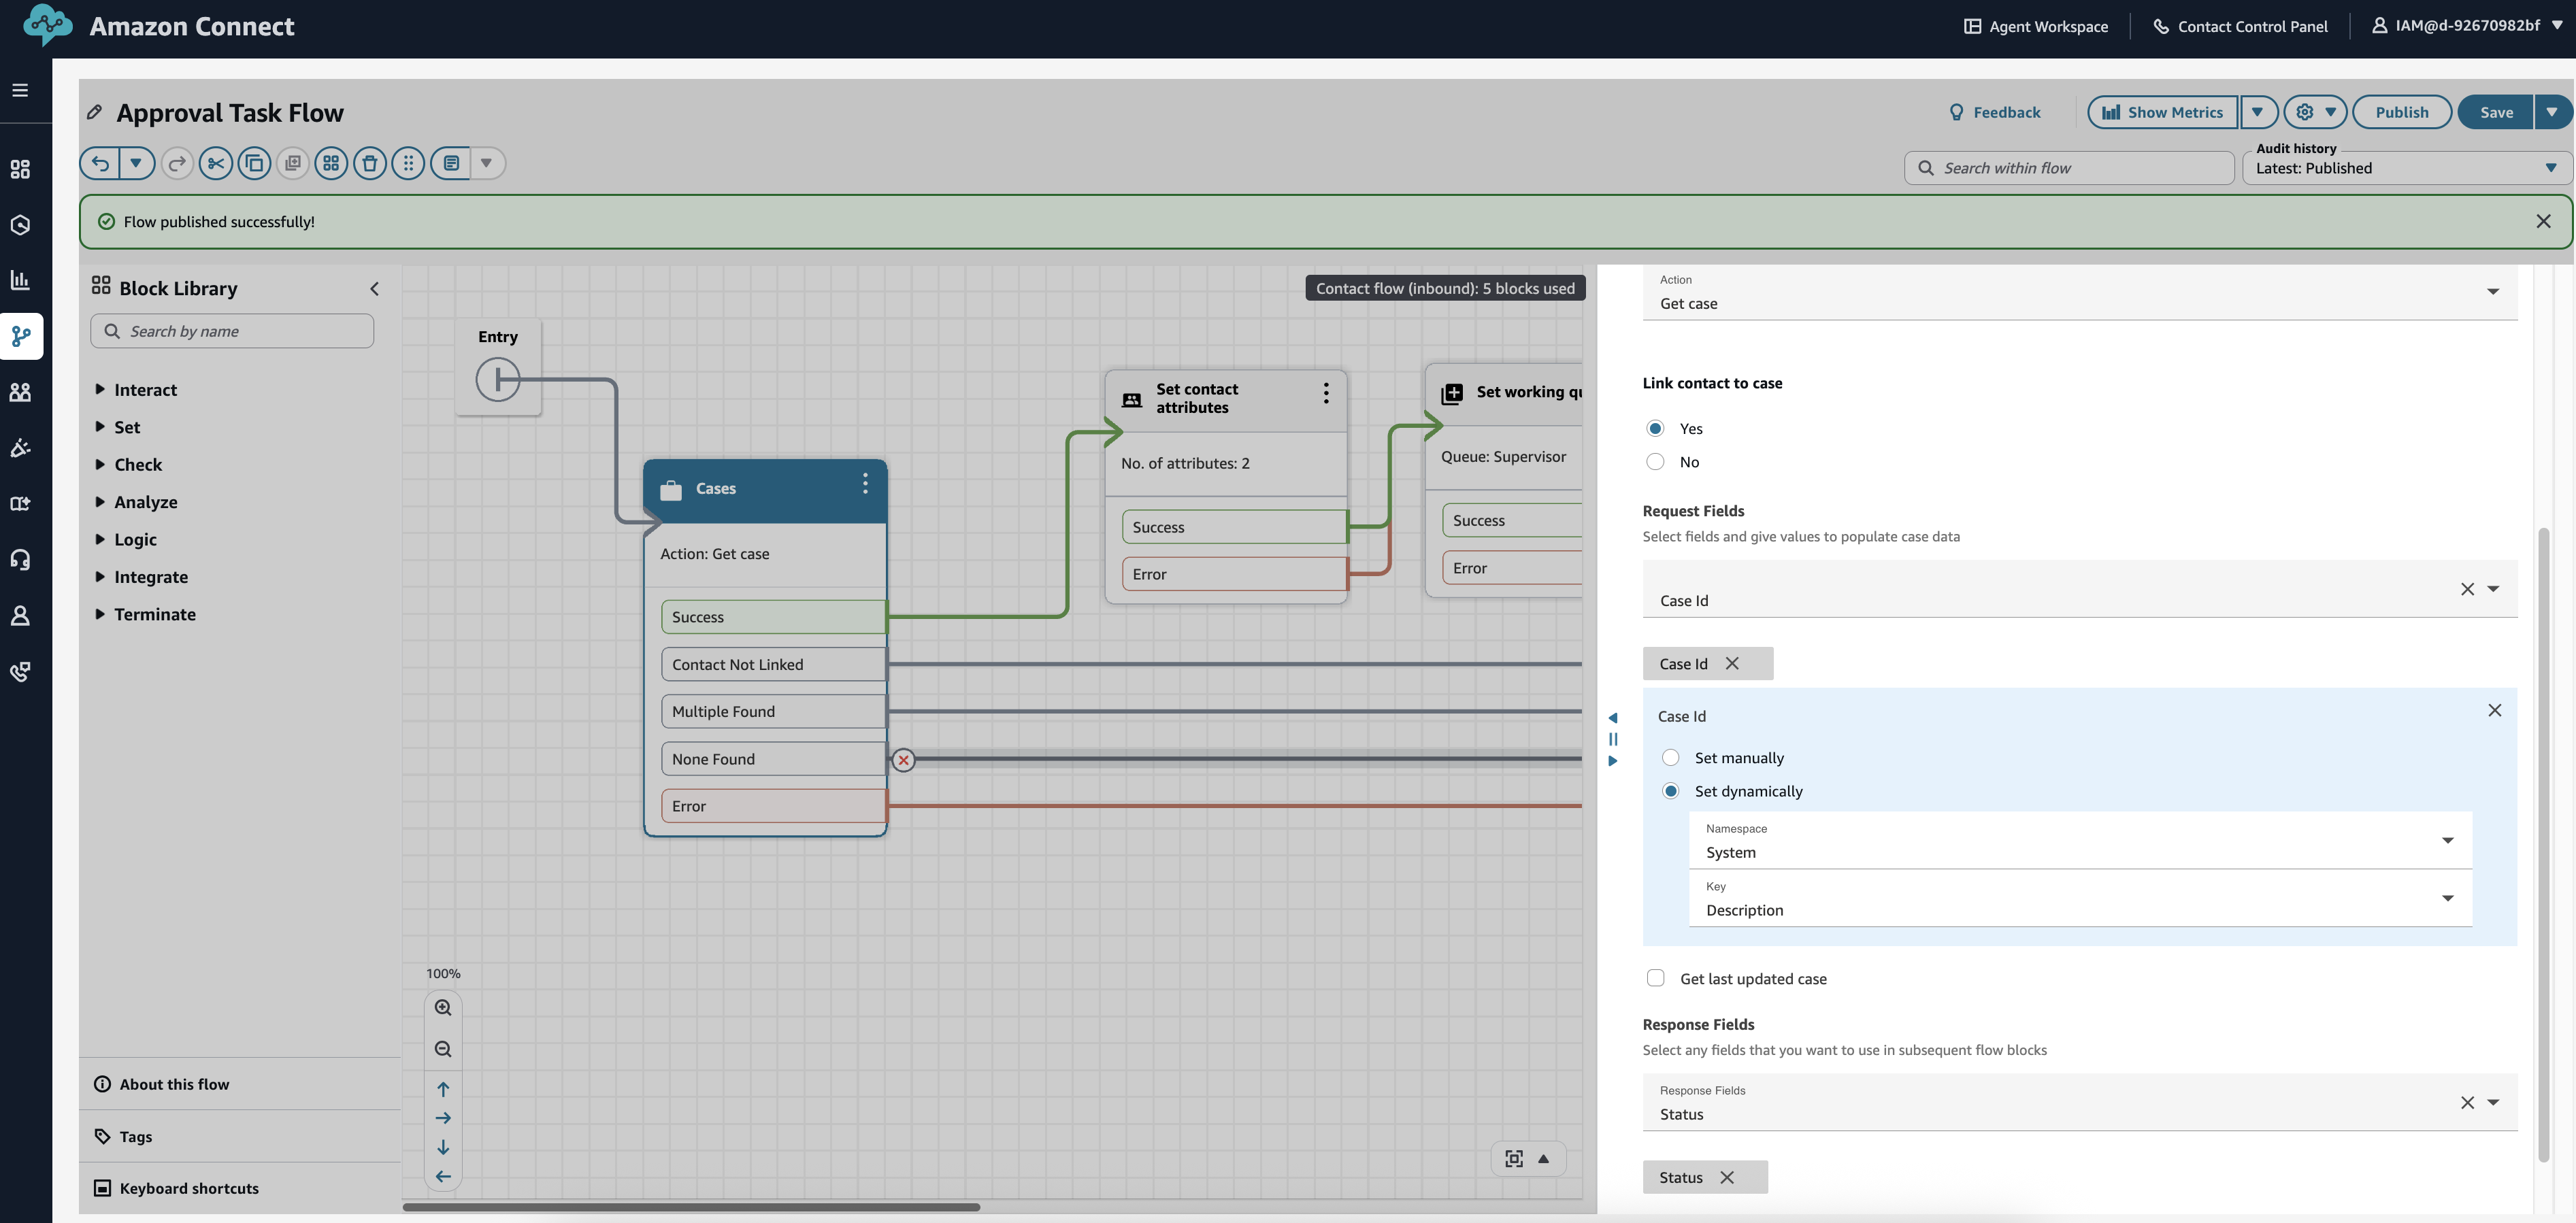Click the Copy blocks toolbar icon
This screenshot has width=2576, height=1223.
[254, 163]
